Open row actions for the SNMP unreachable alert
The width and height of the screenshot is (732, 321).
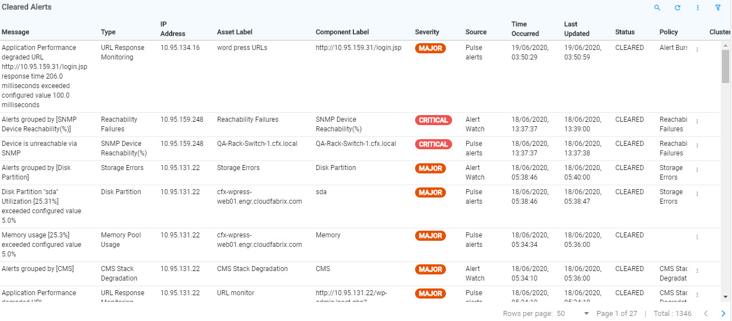coord(697,145)
